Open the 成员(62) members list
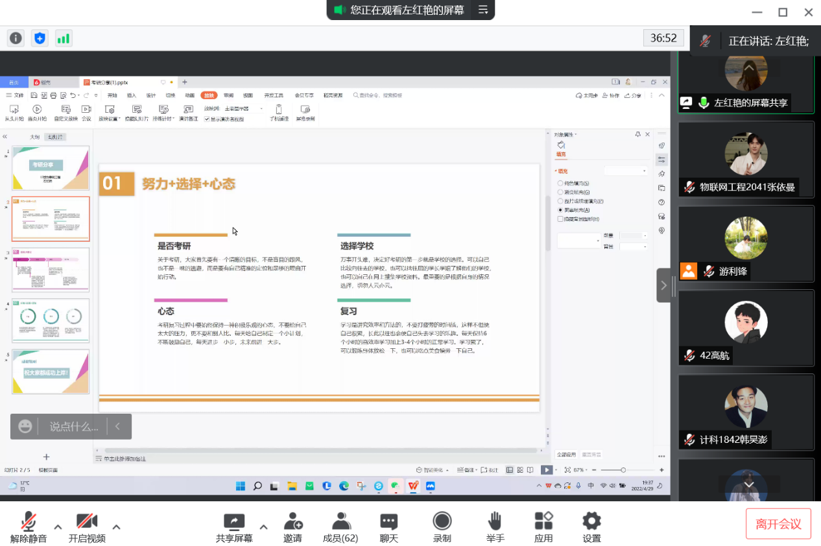 340,527
